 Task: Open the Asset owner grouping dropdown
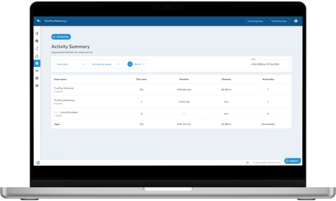[x=71, y=64]
